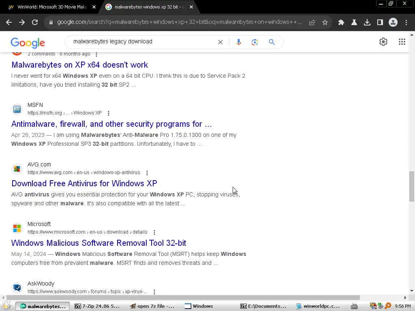This screenshot has width=415, height=311.
Task: Click the AVG.com site favicon
Action: pos(17,168)
